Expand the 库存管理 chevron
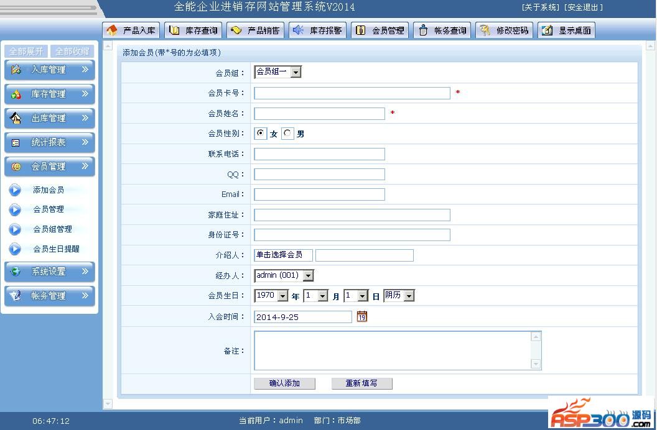 tap(85, 94)
